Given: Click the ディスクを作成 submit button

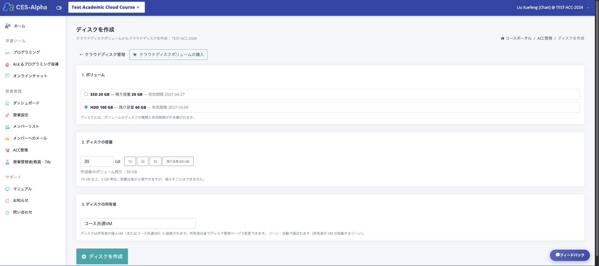Looking at the screenshot, I should (x=102, y=256).
